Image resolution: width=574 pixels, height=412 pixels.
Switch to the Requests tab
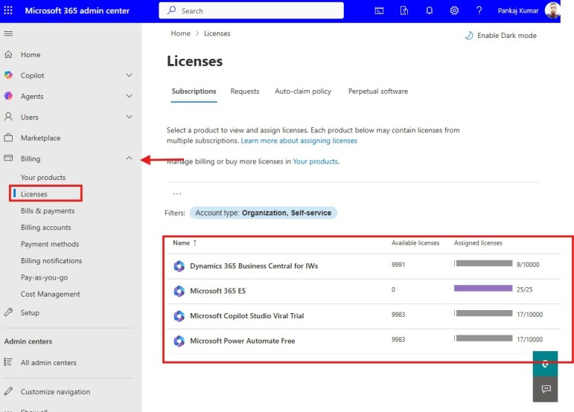[x=245, y=91]
